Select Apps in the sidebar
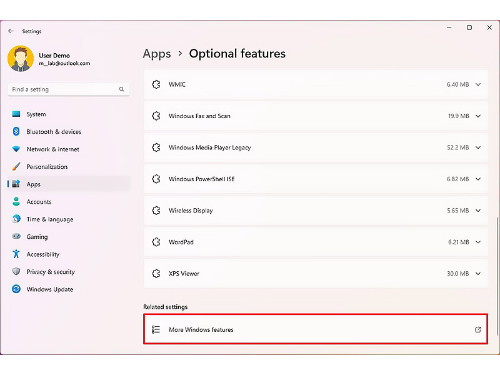Viewport: 500px width, 375px height. pos(69,184)
